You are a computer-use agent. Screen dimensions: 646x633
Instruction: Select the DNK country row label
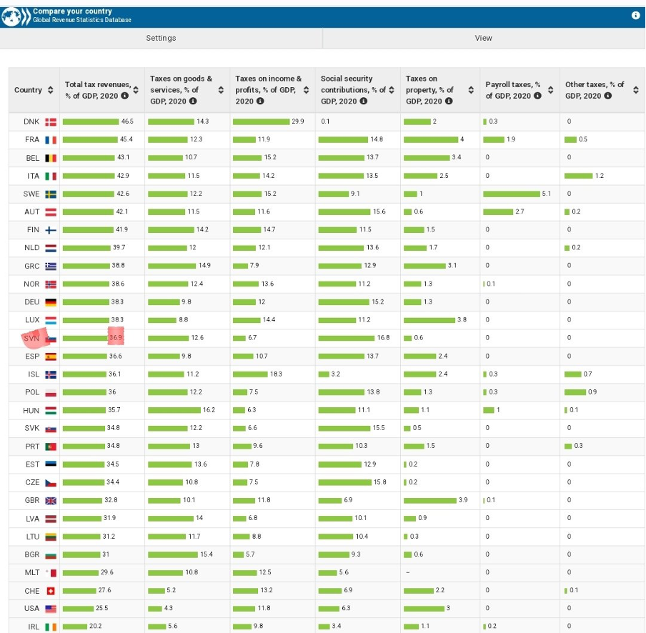click(31, 121)
